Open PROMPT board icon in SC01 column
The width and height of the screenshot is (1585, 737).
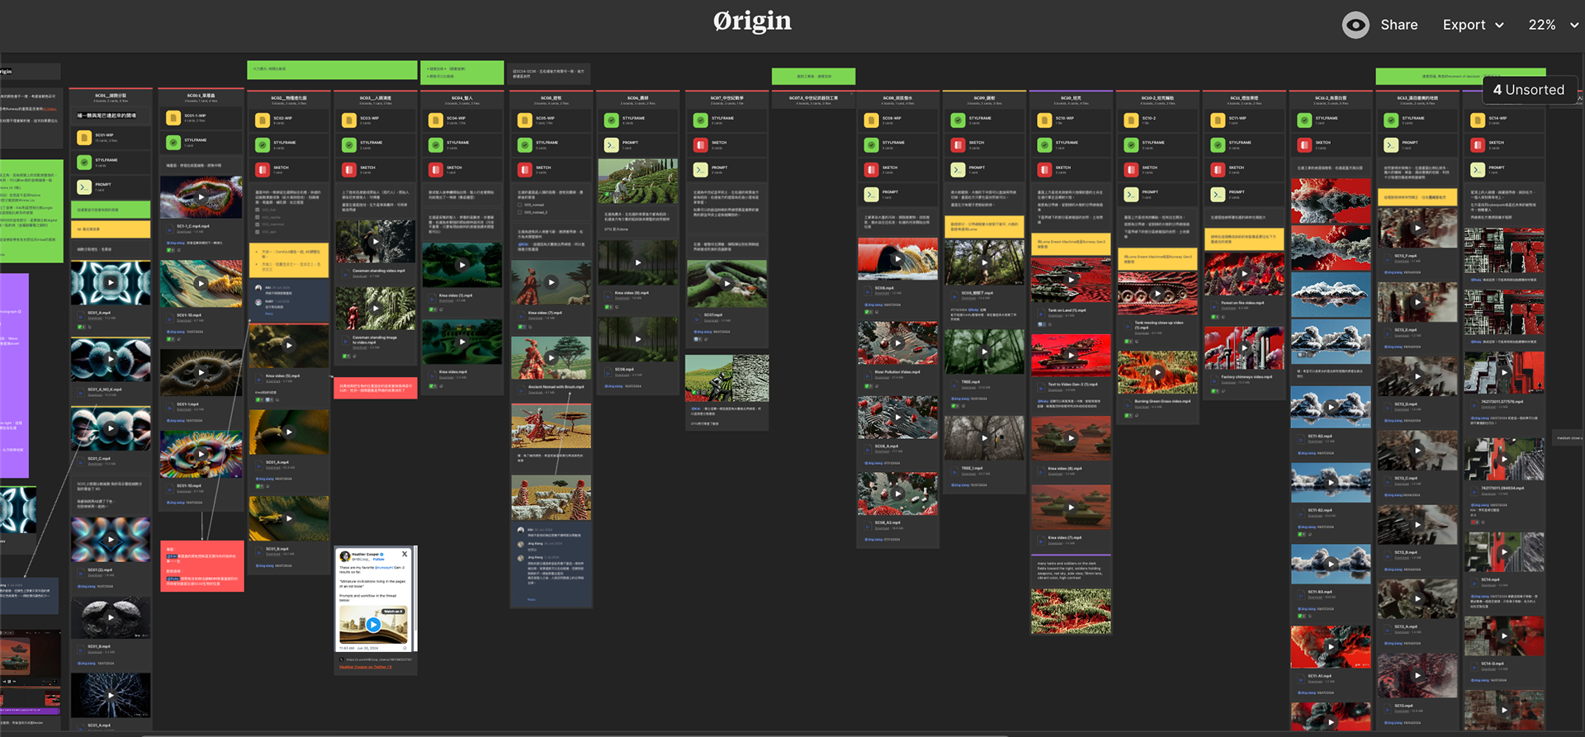click(x=84, y=187)
